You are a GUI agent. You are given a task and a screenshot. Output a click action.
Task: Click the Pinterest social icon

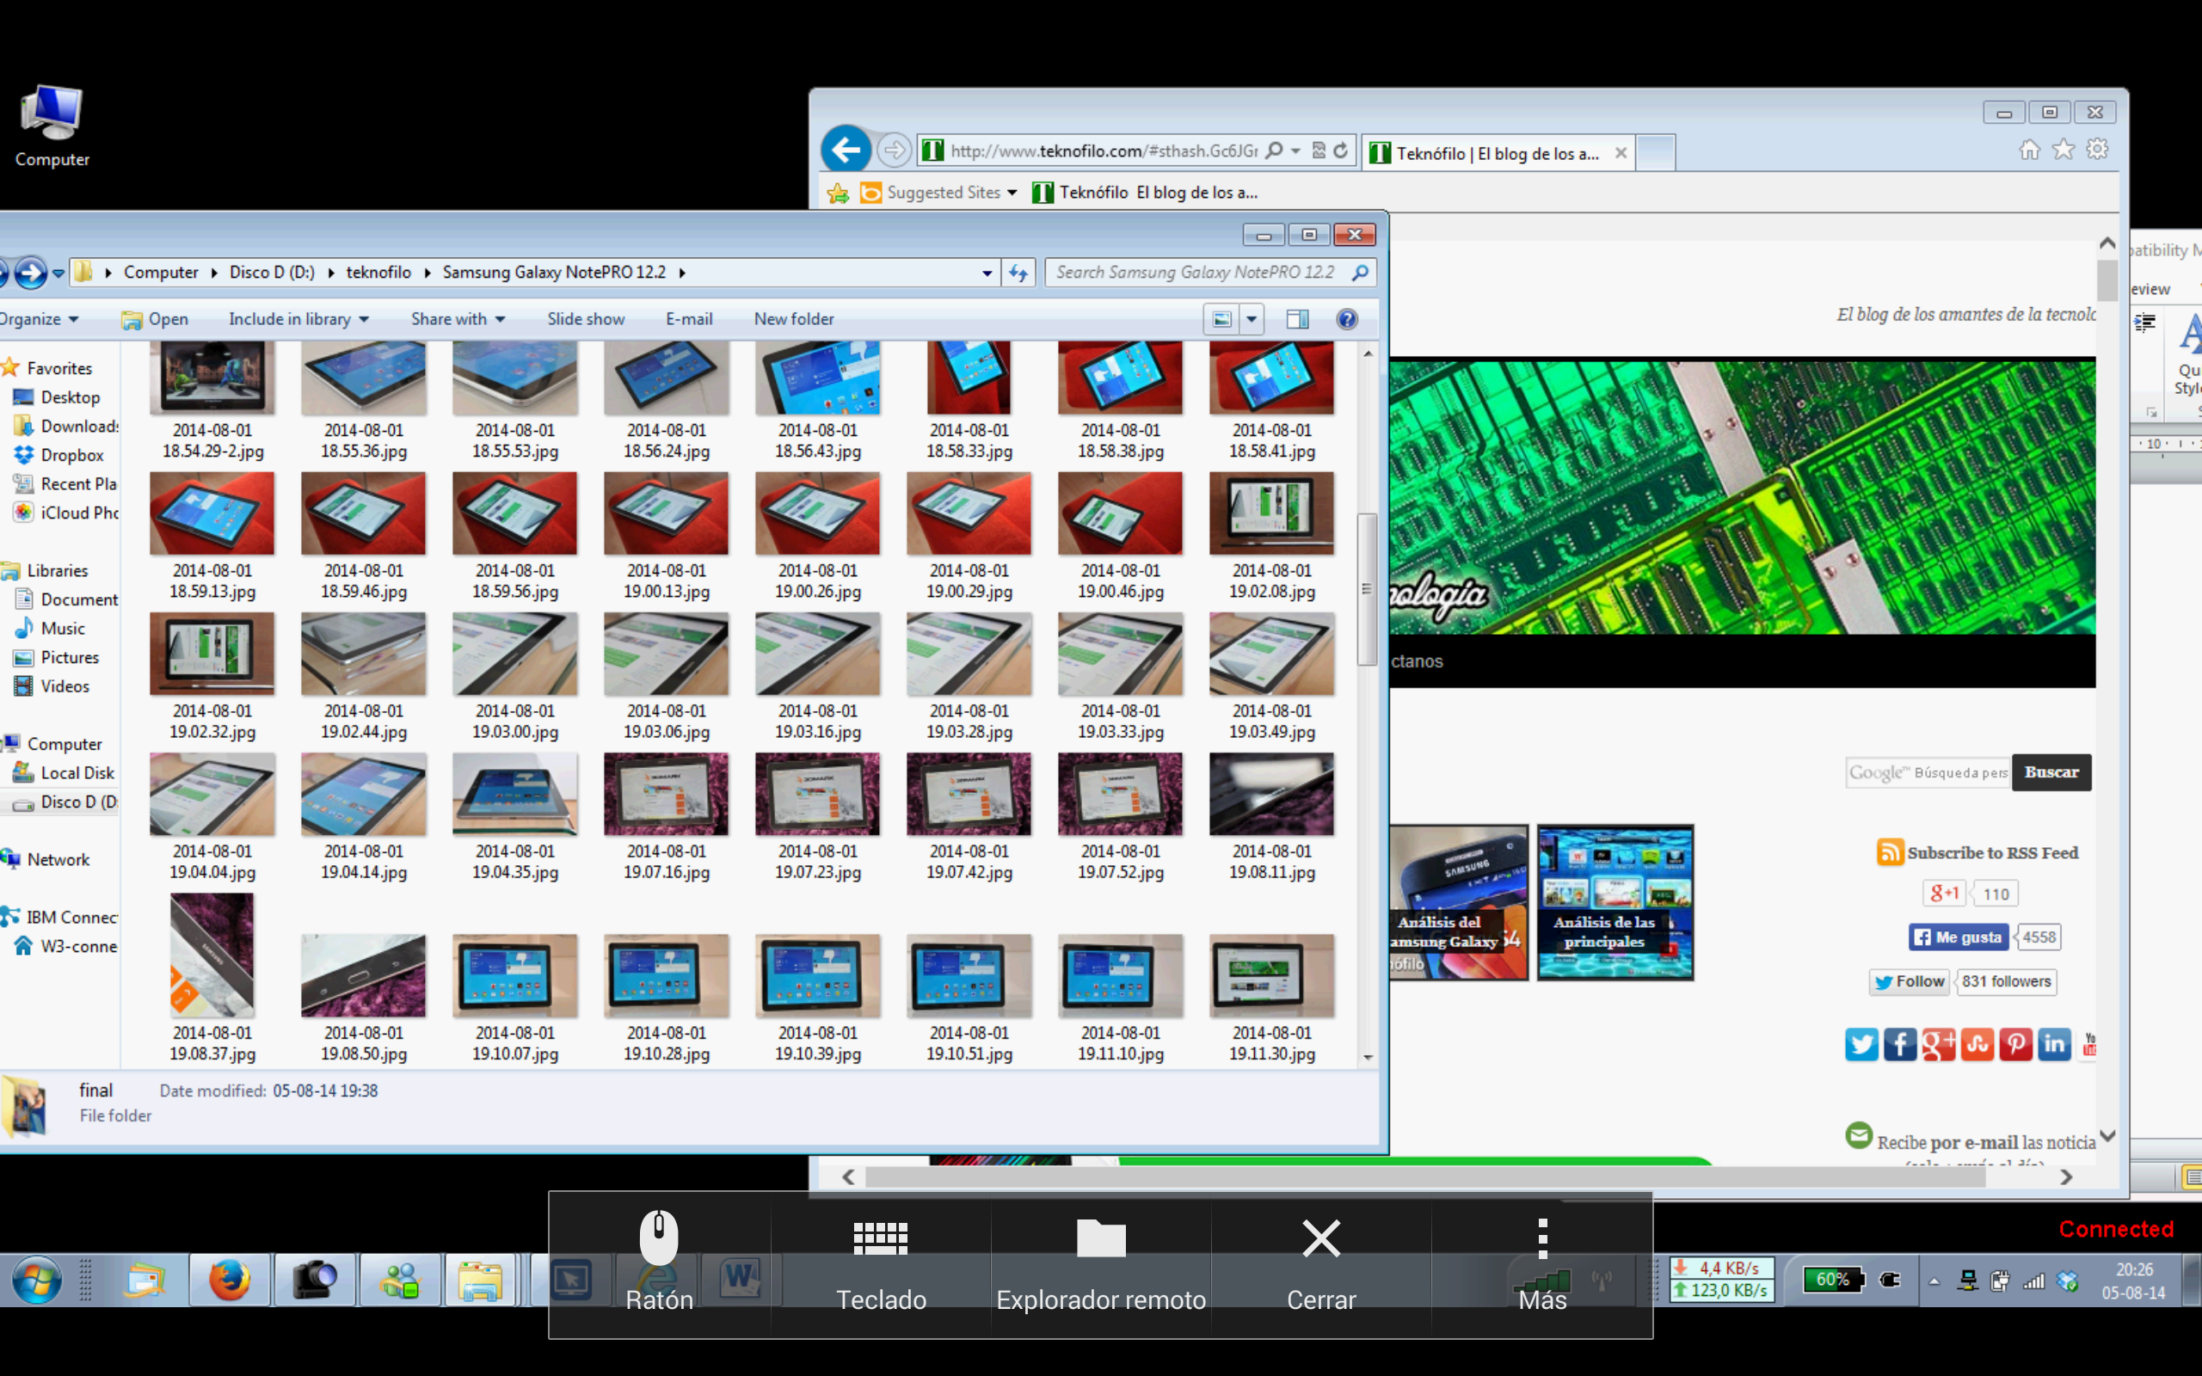tap(2015, 1044)
